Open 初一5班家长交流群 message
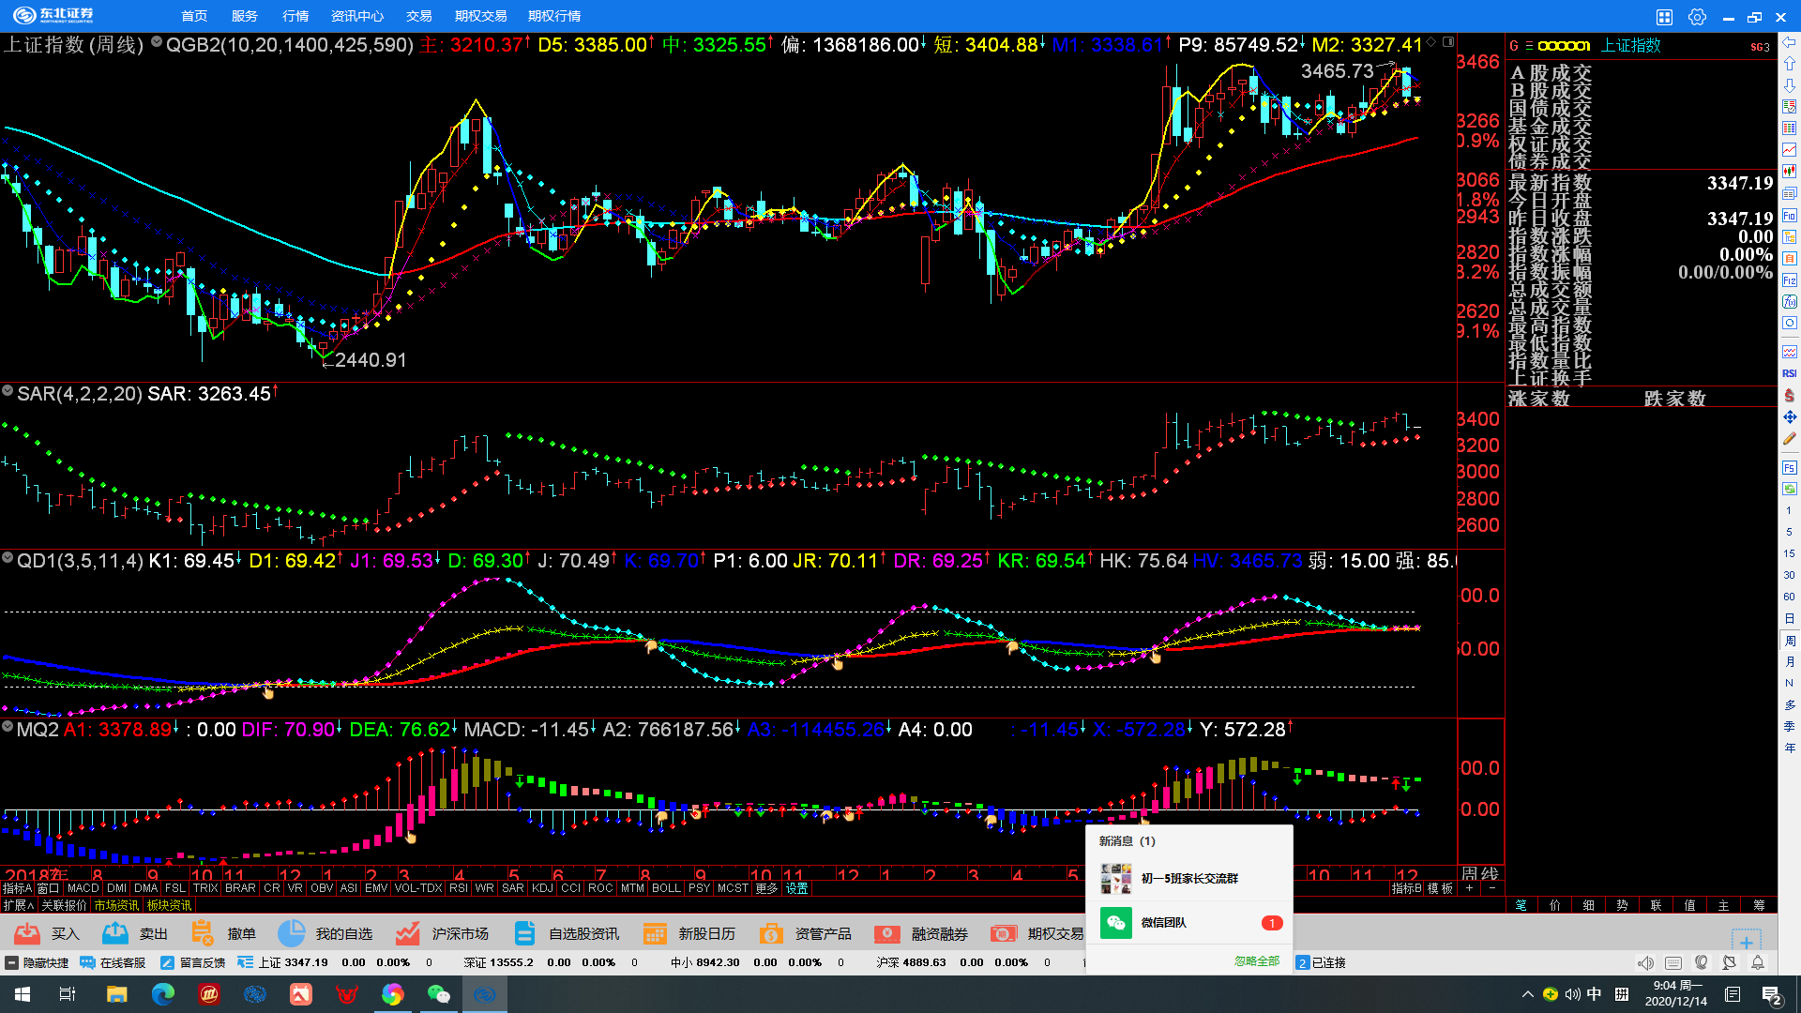Viewport: 1801px width, 1013px height. 1189,879
